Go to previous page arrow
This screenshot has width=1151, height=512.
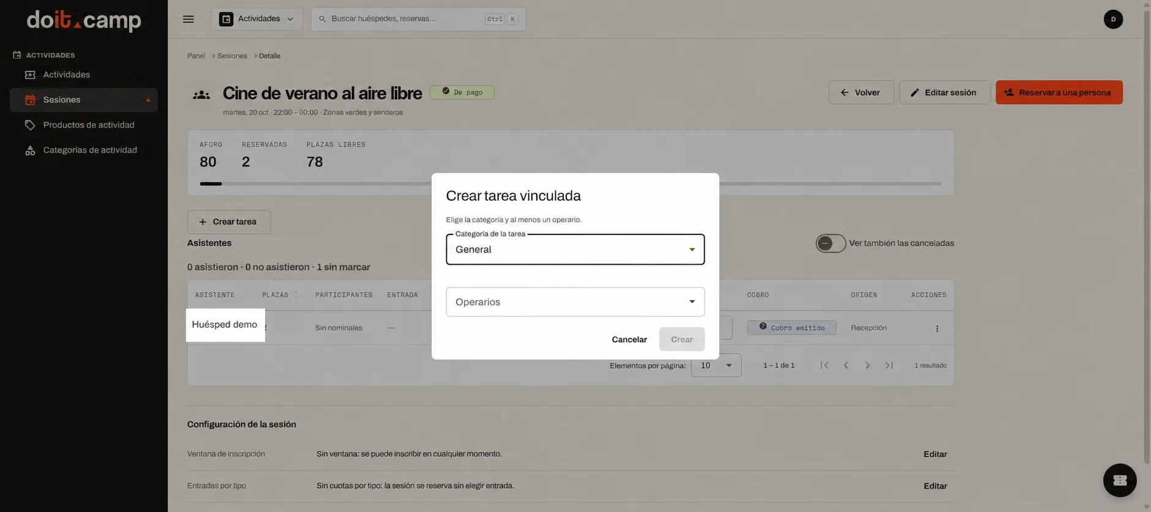(845, 365)
